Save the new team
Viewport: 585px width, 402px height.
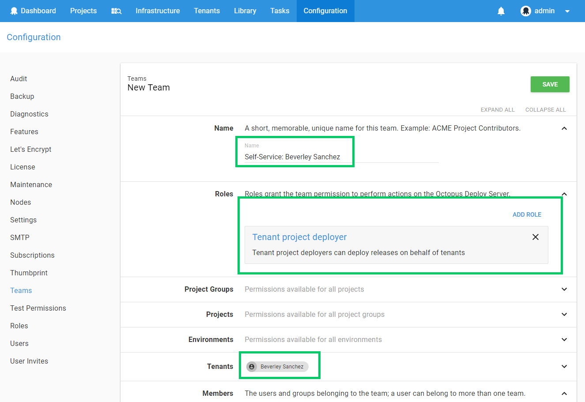(550, 84)
